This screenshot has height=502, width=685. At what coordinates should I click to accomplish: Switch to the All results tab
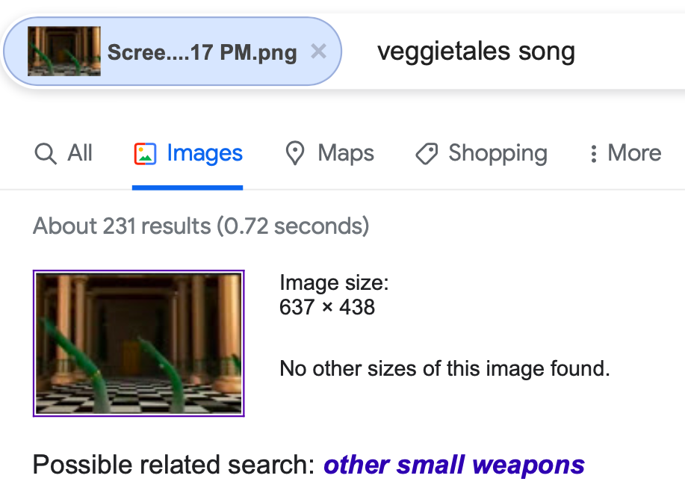pyautogui.click(x=63, y=153)
